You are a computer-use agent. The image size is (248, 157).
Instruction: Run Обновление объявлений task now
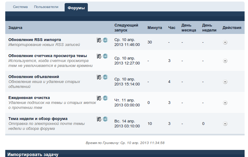[105, 77]
